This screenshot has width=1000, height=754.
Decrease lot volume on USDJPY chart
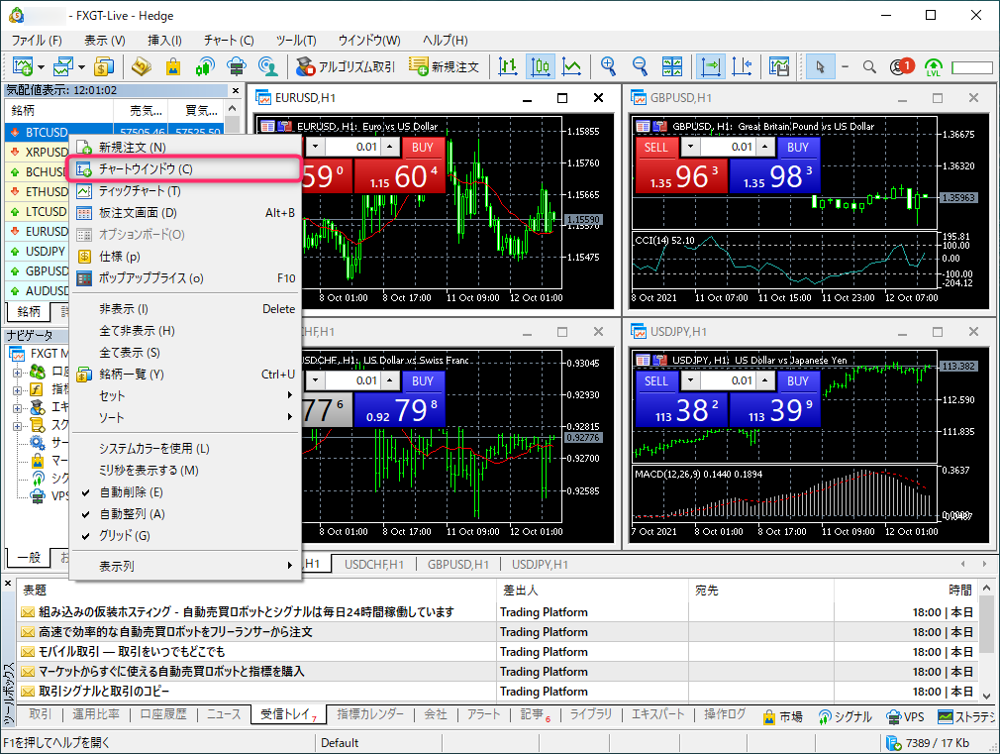(x=690, y=381)
